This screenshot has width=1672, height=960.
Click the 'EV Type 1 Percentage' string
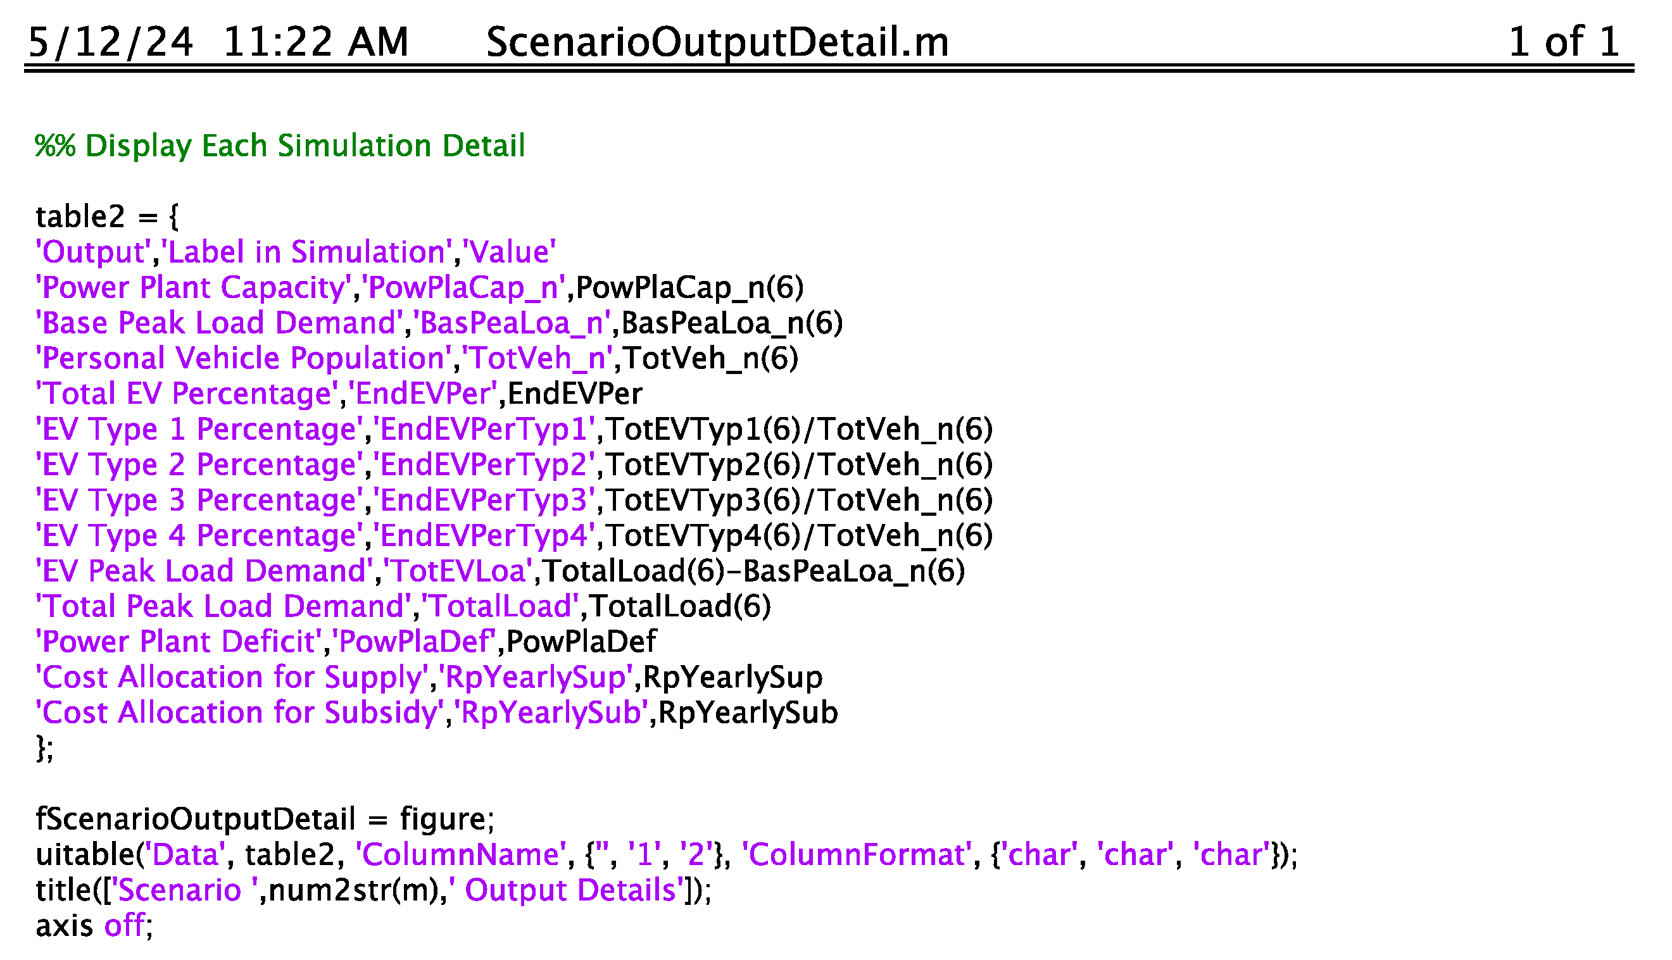pyautogui.click(x=199, y=430)
